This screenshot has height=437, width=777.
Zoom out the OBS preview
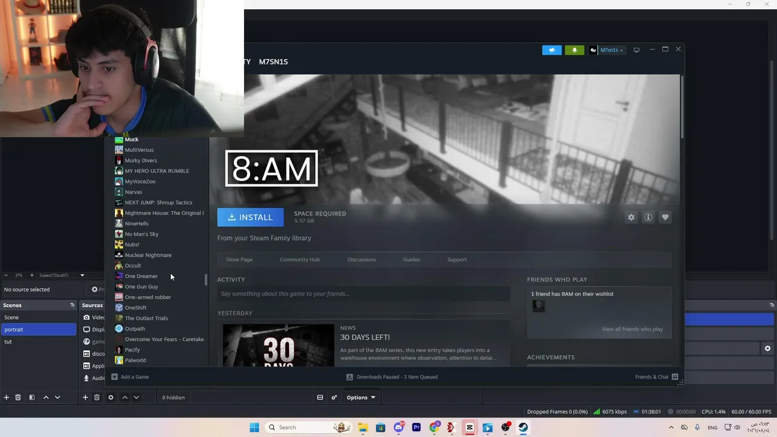pos(6,276)
